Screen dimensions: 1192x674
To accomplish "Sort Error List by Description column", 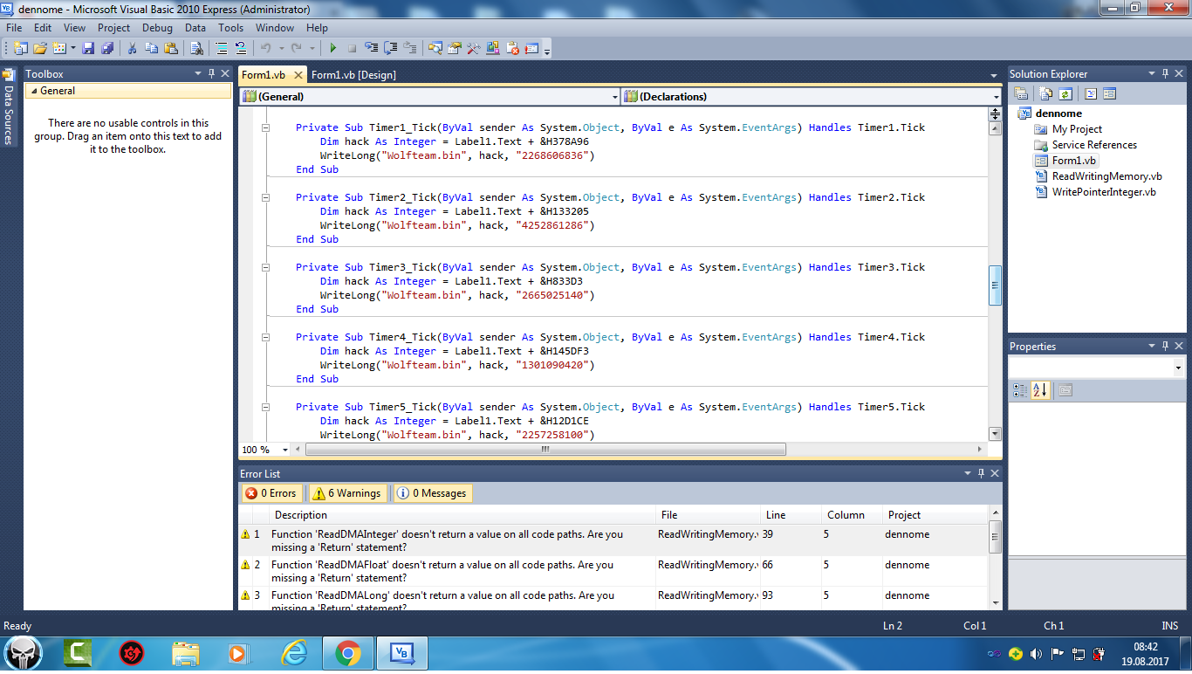I will tap(461, 515).
